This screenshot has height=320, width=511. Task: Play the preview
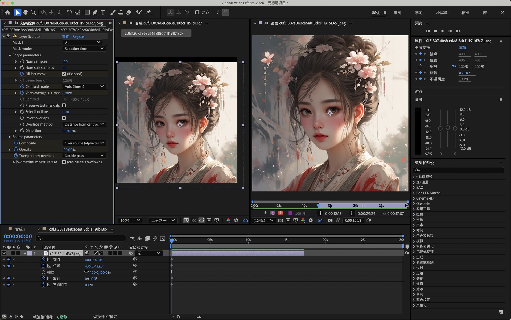coord(443,31)
